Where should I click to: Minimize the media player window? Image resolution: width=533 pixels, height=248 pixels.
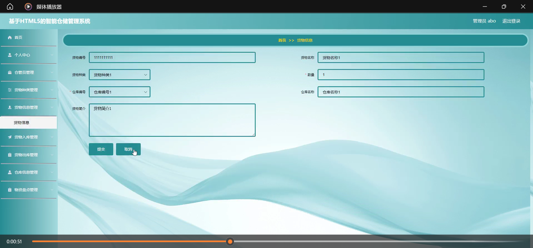click(485, 6)
